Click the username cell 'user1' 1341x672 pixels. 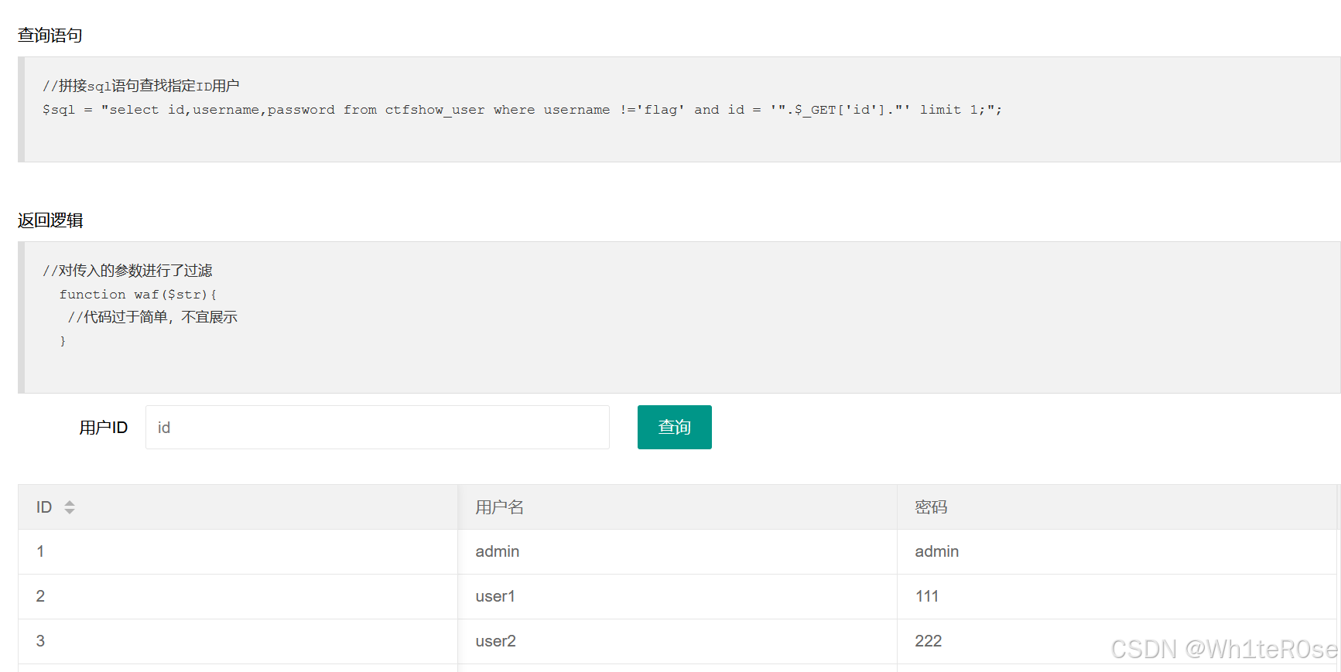677,596
